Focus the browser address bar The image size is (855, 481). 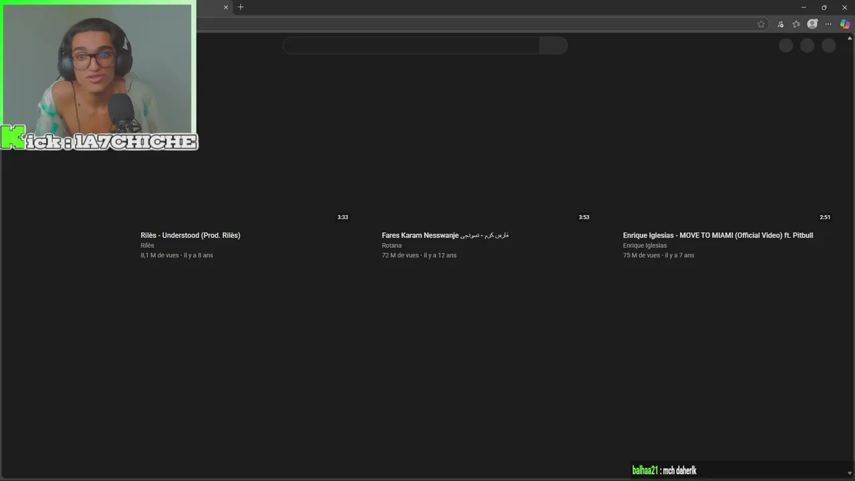pyautogui.click(x=474, y=24)
